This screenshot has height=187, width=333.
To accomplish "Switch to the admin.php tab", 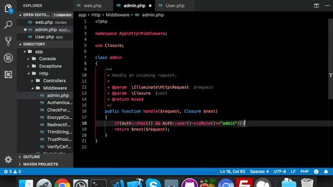I will pyautogui.click(x=134, y=6).
